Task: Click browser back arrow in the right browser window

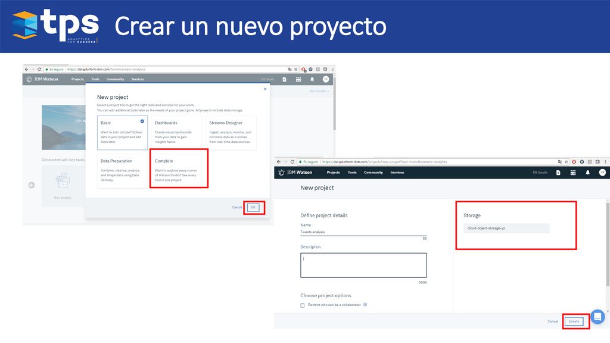Action: pyautogui.click(x=279, y=162)
